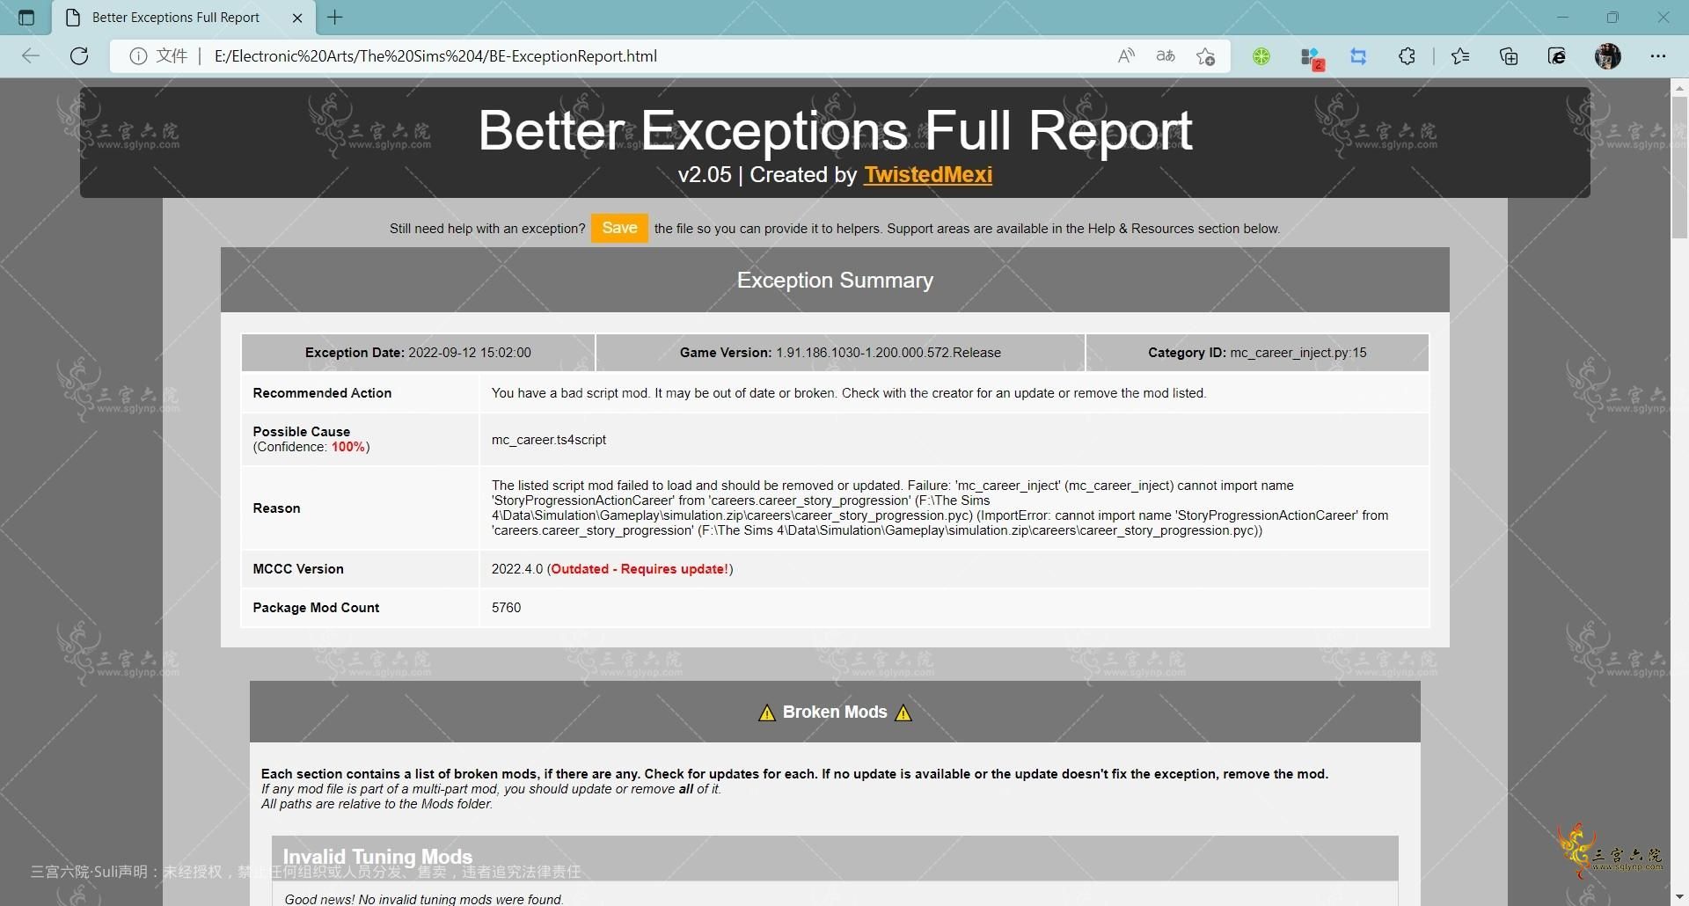Click the Invalid Tuning Mods heading
Viewport: 1689px width, 906px height.
coord(377,857)
